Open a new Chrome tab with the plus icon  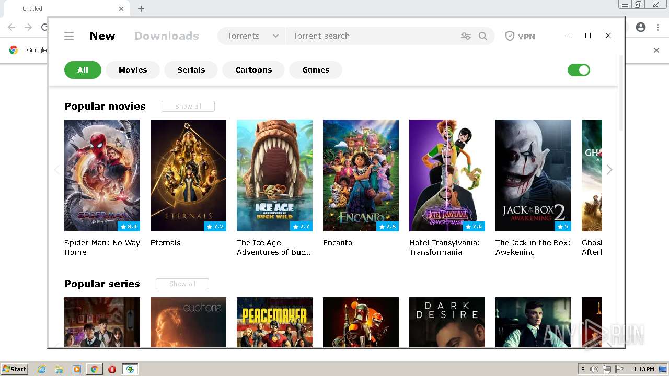141,9
